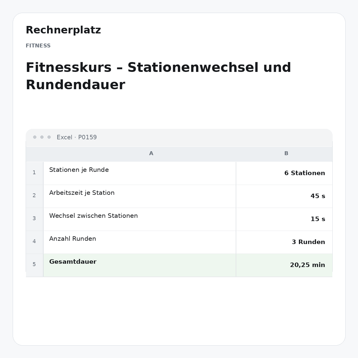The height and width of the screenshot is (358, 358).
Task: Select row 4 header
Action: [35, 242]
